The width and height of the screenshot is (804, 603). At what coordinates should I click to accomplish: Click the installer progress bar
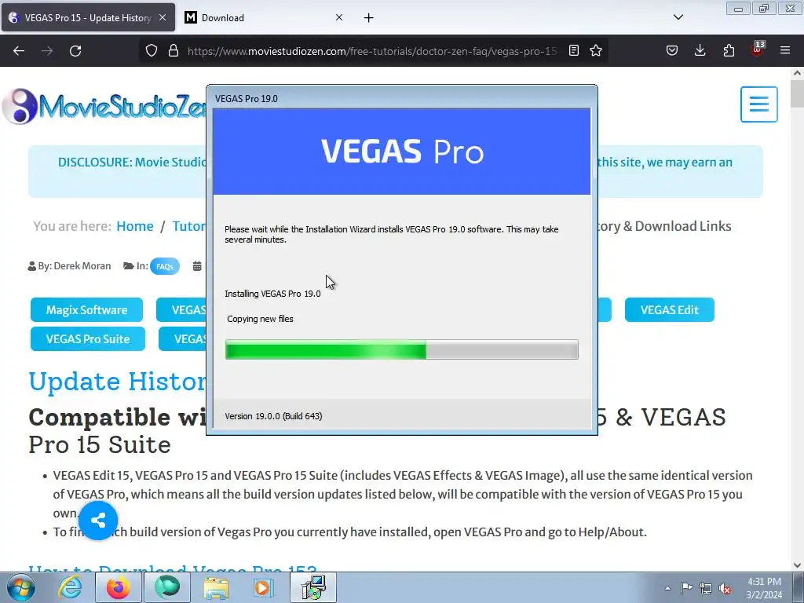(x=401, y=349)
